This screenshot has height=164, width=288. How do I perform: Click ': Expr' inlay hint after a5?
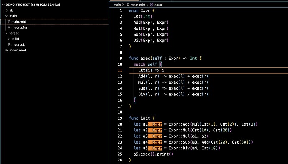tap(155, 148)
